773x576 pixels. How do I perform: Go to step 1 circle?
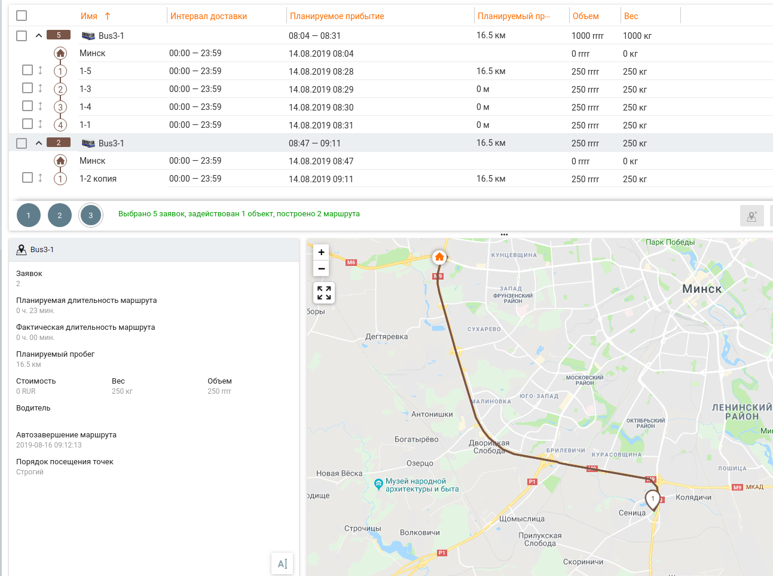point(29,216)
